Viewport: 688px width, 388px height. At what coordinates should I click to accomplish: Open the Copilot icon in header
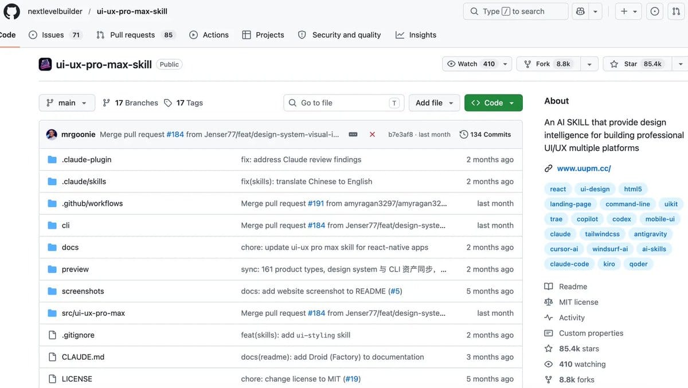[580, 11]
